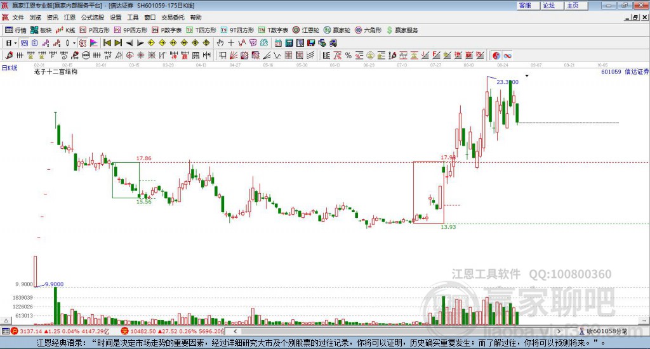The image size is (650, 349).
Task: Click the spiral drawing tool icon
Action: tap(64, 55)
